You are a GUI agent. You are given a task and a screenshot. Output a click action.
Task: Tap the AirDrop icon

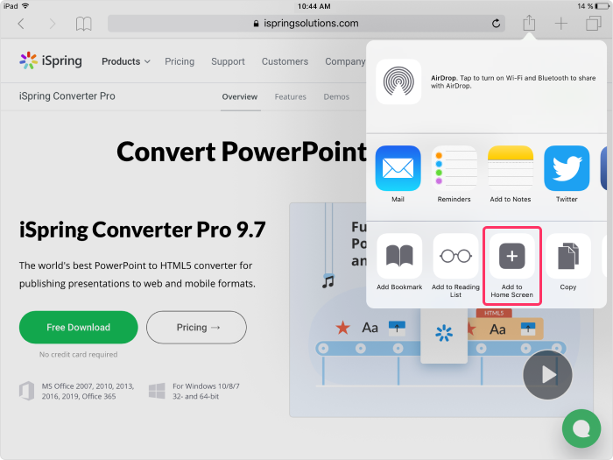(x=398, y=81)
